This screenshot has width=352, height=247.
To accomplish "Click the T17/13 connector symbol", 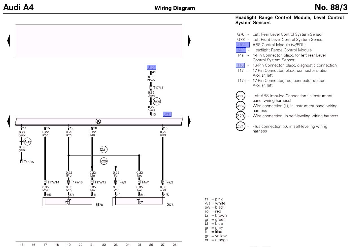I will coord(151,88).
